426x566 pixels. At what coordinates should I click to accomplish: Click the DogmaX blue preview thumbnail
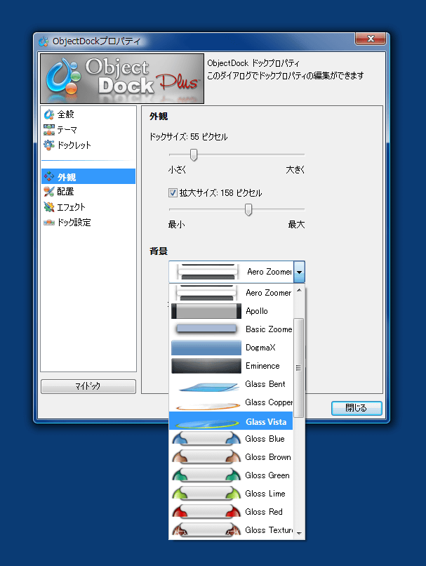tap(206, 347)
